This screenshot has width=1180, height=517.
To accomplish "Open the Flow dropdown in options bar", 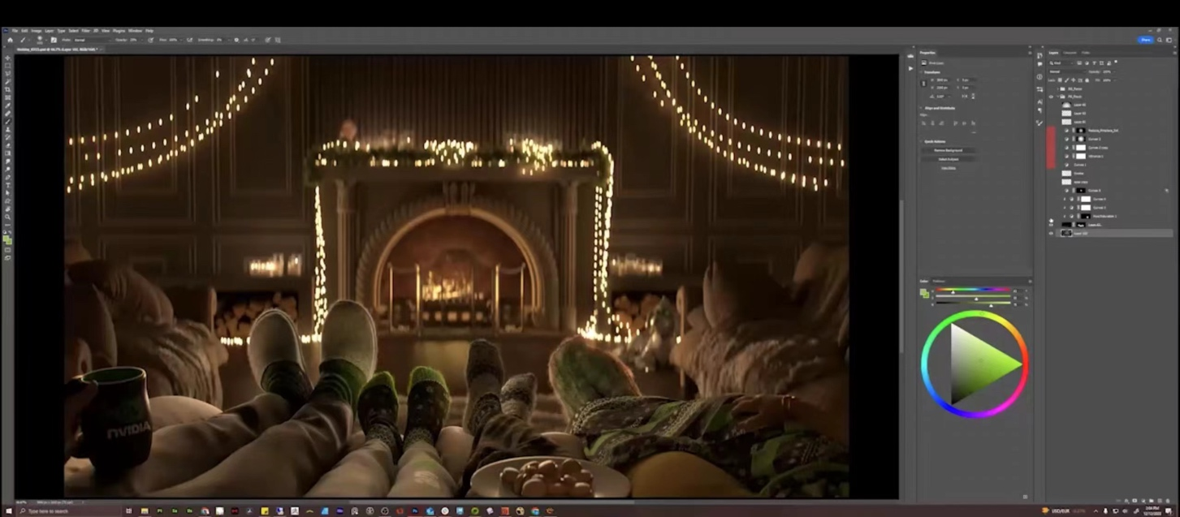I will (181, 40).
